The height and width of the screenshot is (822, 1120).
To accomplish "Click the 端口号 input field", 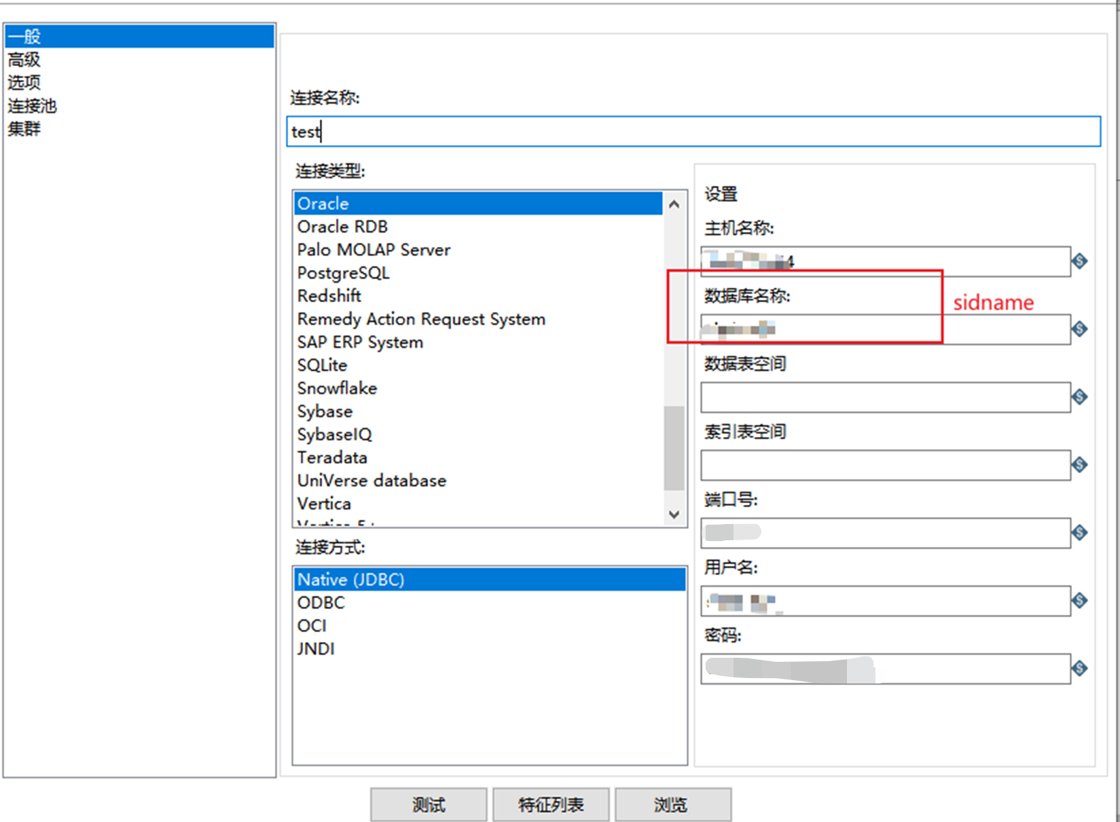I will (886, 533).
